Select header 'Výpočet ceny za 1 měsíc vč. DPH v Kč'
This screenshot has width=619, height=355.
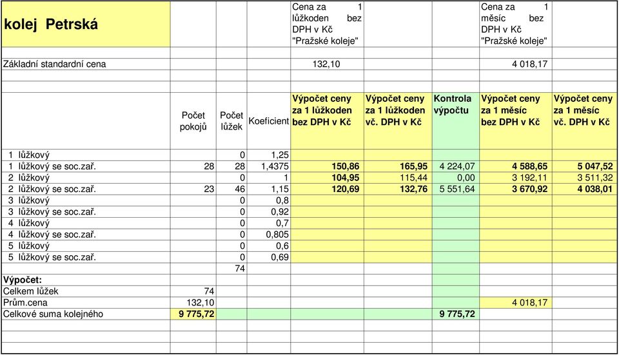click(584, 121)
